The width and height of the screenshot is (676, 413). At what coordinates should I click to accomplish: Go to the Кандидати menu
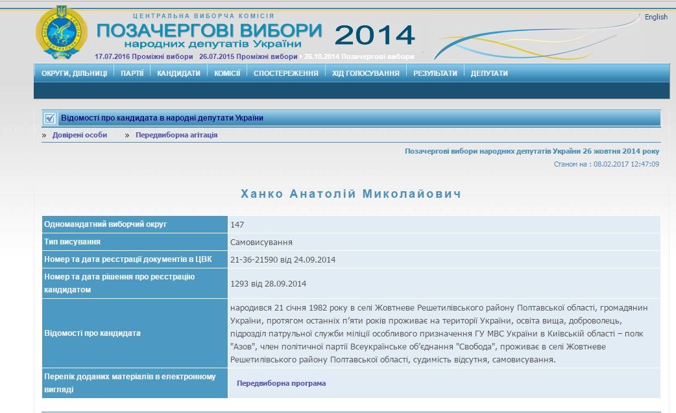pyautogui.click(x=178, y=73)
